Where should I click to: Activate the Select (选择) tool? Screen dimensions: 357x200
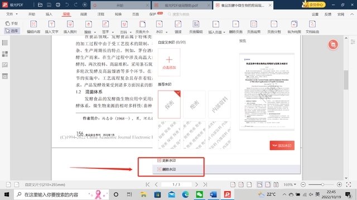pyautogui.click(x=12, y=31)
